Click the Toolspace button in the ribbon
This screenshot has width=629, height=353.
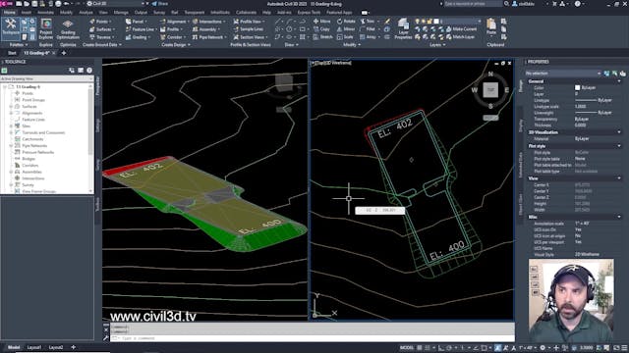click(11, 27)
